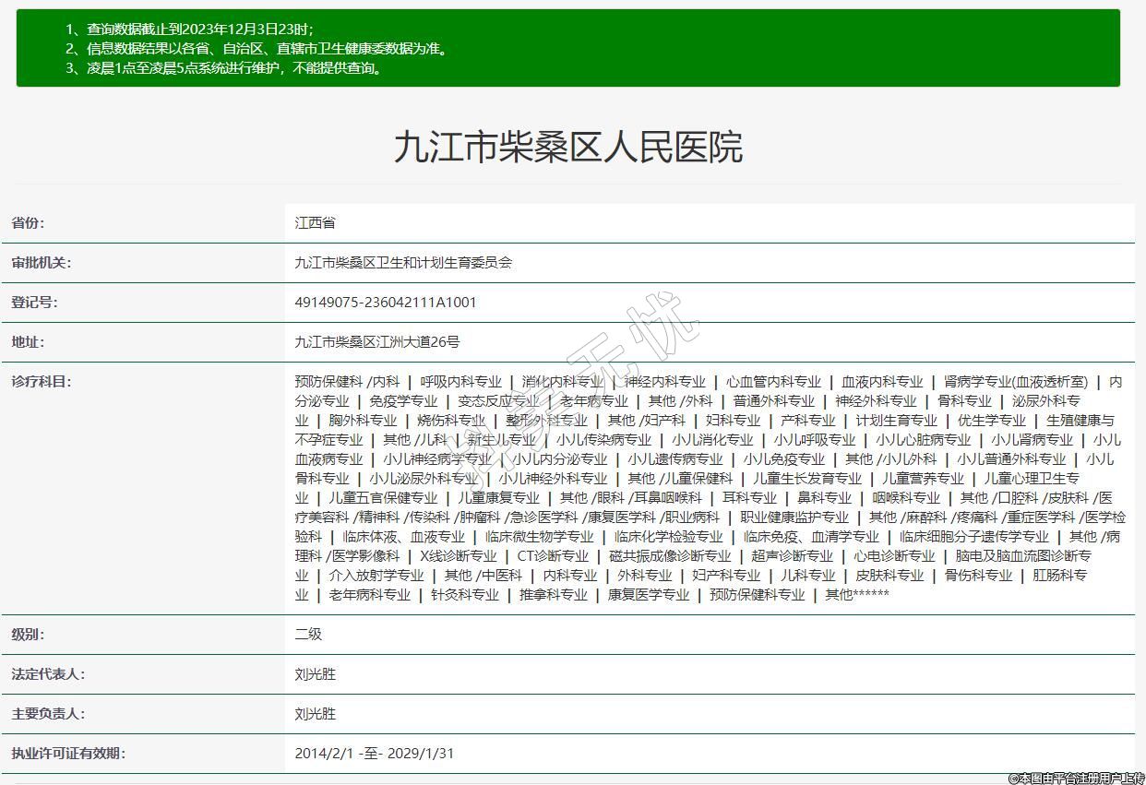The height and width of the screenshot is (785, 1146).
Task: Click the hospital level value 二级
Action: pos(308,635)
